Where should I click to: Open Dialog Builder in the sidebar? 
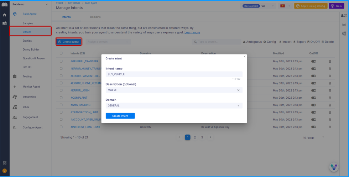(x=31, y=50)
